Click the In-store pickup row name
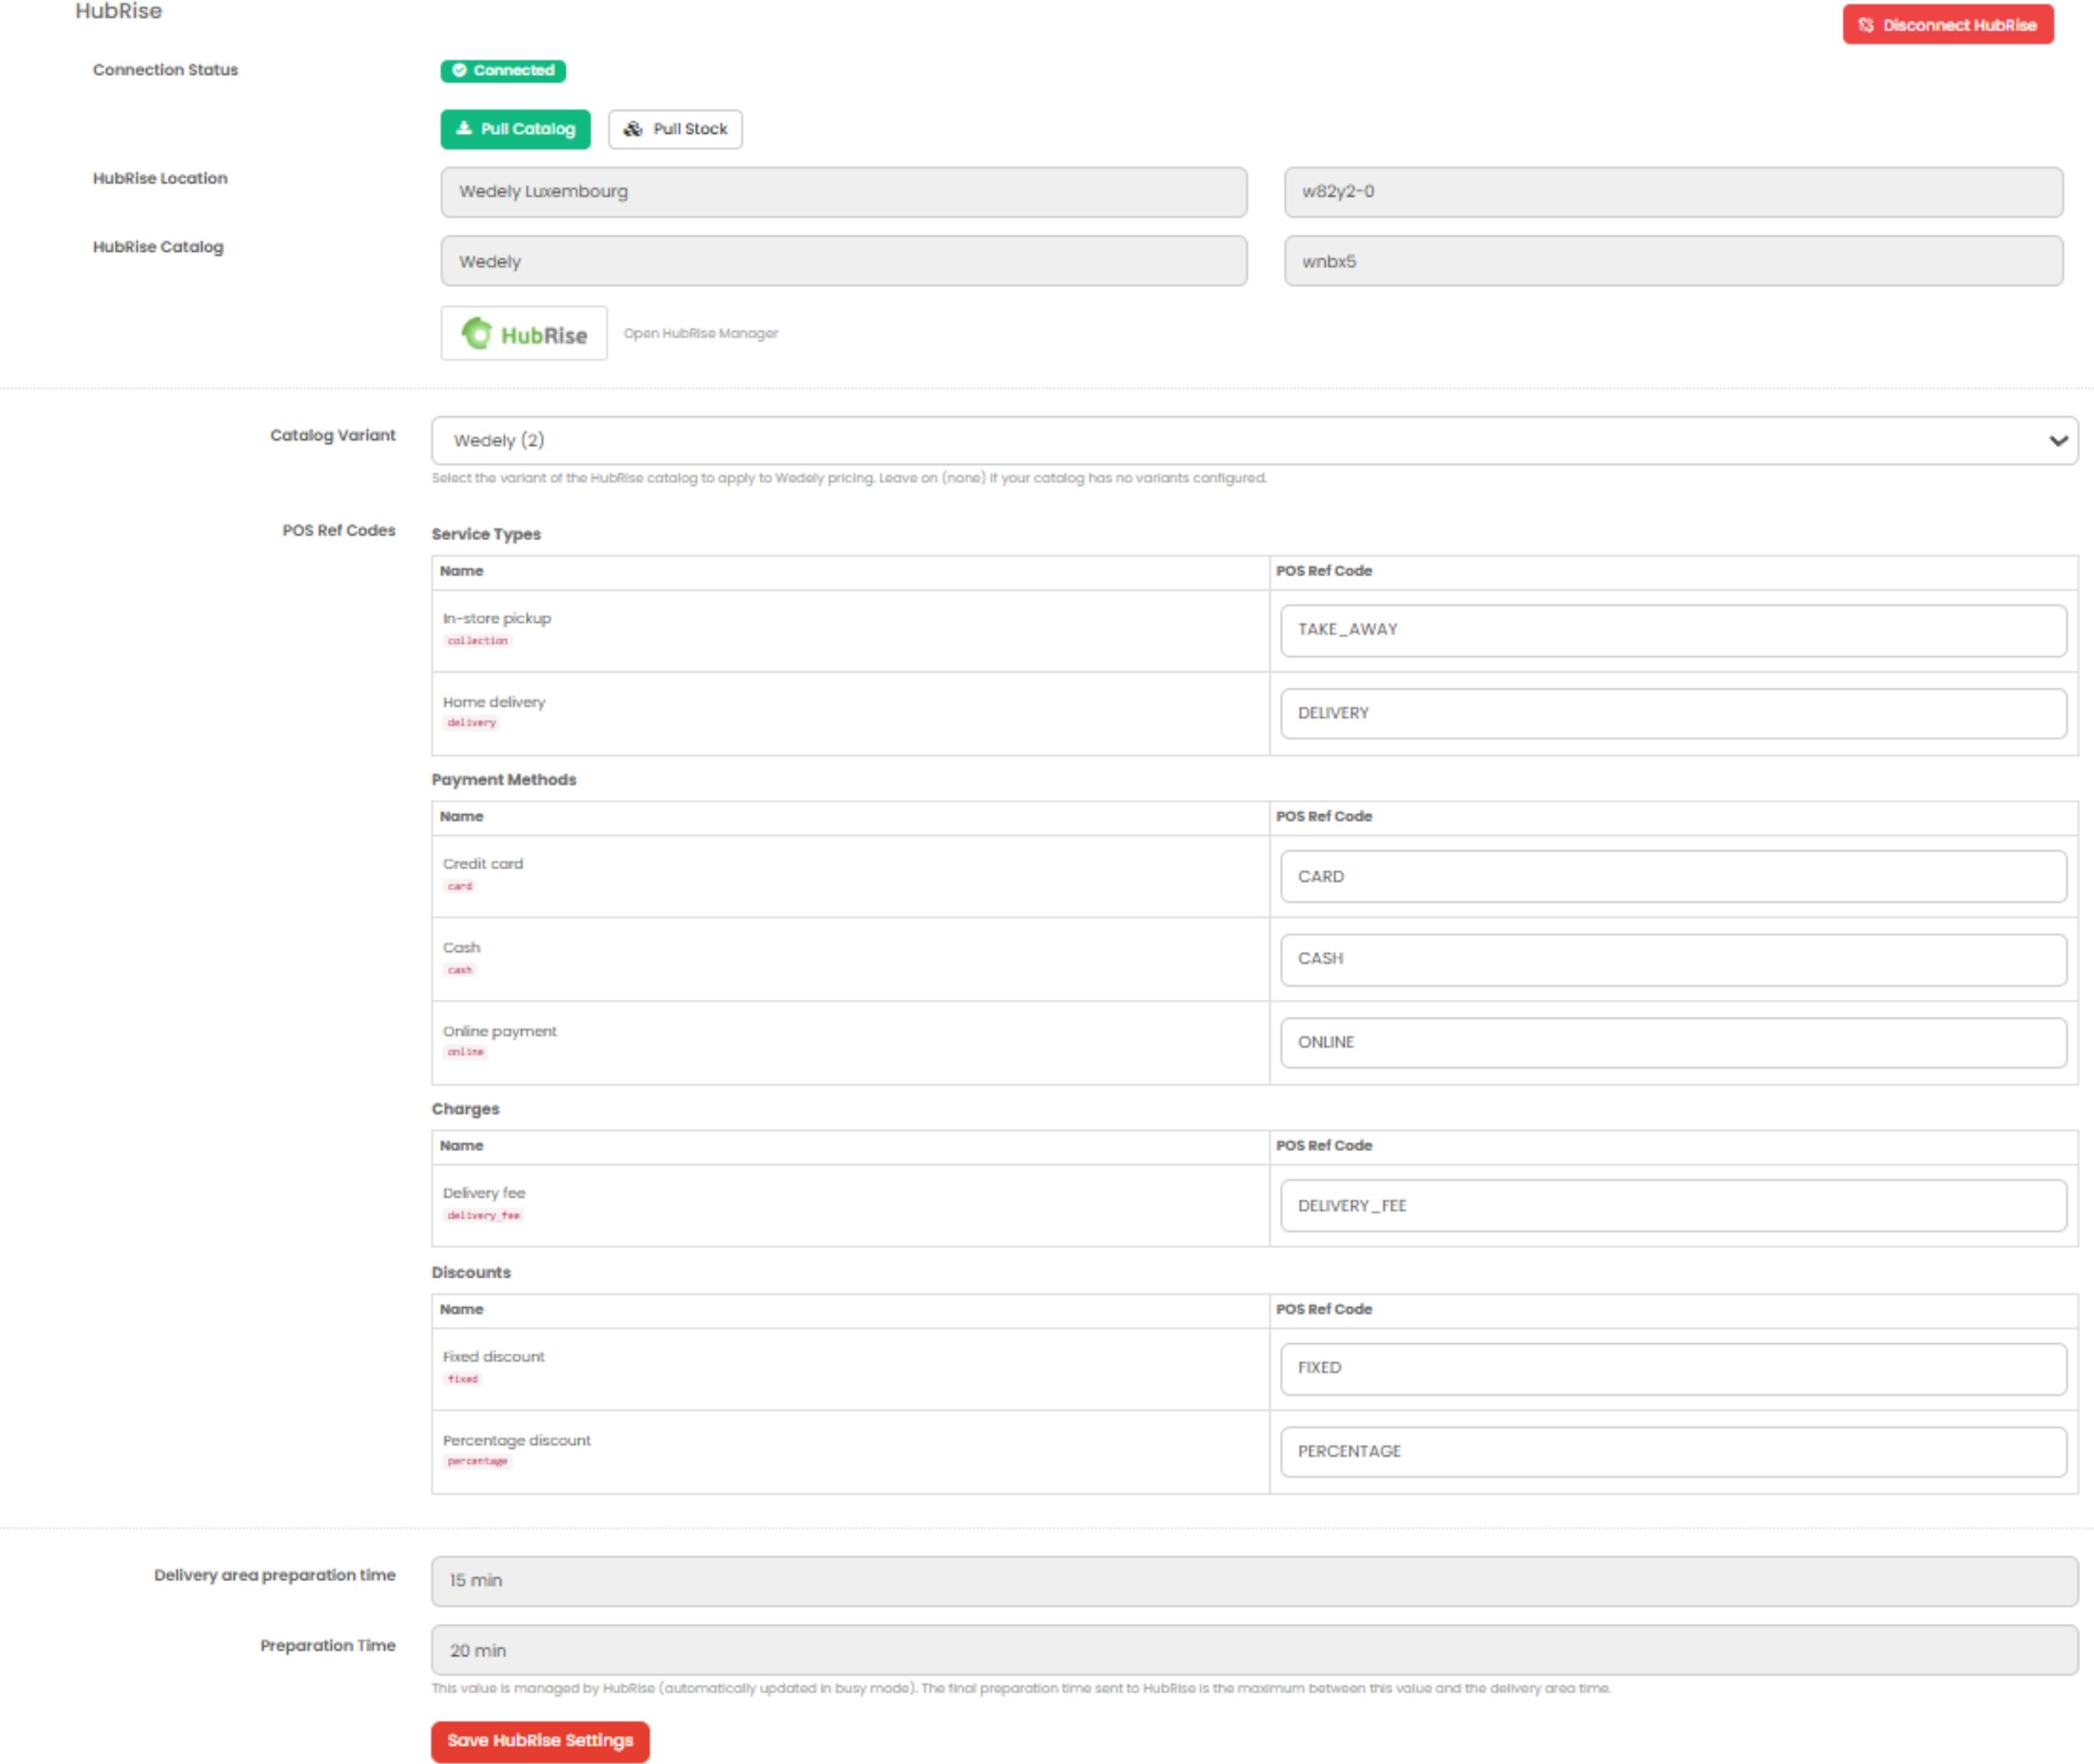This screenshot has width=2094, height=1764. point(497,618)
